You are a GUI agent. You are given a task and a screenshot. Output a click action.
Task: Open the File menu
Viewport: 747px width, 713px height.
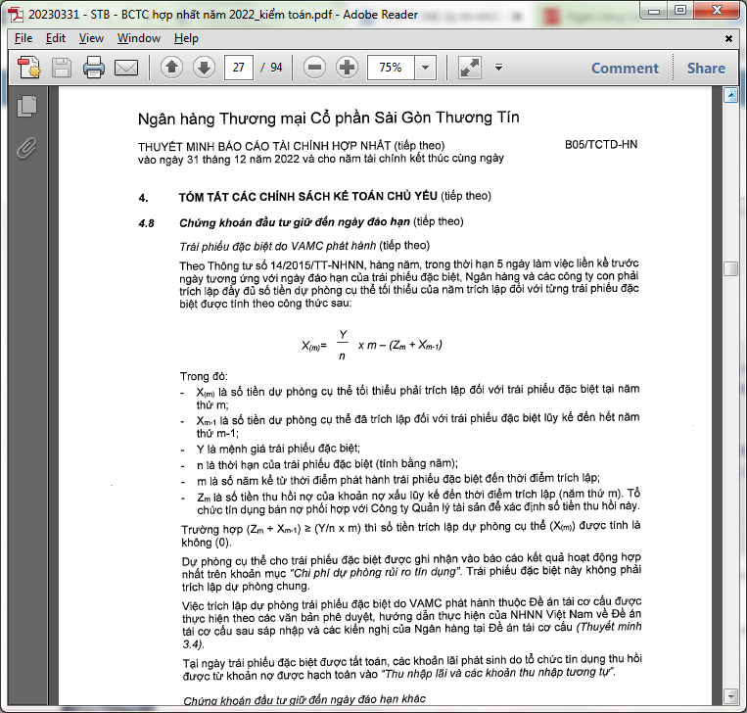(x=23, y=38)
